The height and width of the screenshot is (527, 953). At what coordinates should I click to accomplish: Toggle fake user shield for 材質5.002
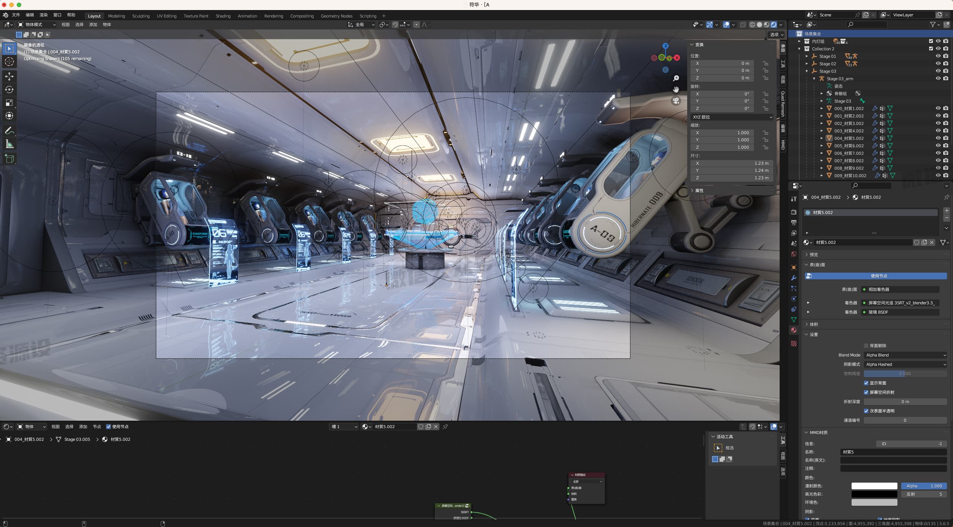point(916,242)
